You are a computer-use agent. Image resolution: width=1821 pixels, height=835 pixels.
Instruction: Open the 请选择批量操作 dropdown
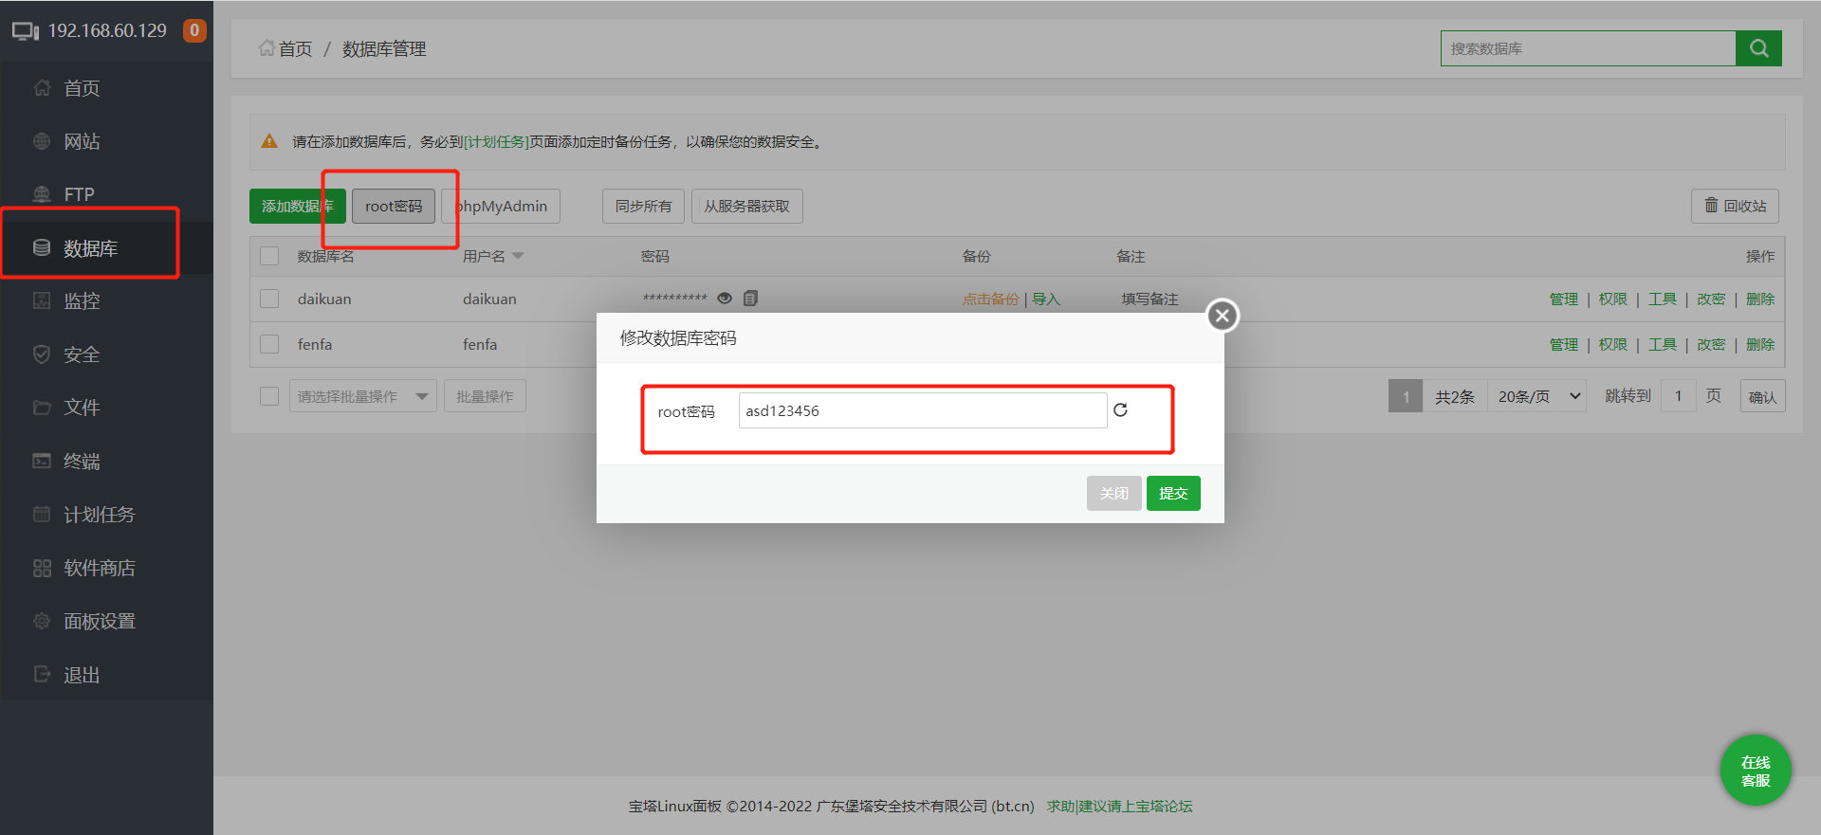coord(362,396)
